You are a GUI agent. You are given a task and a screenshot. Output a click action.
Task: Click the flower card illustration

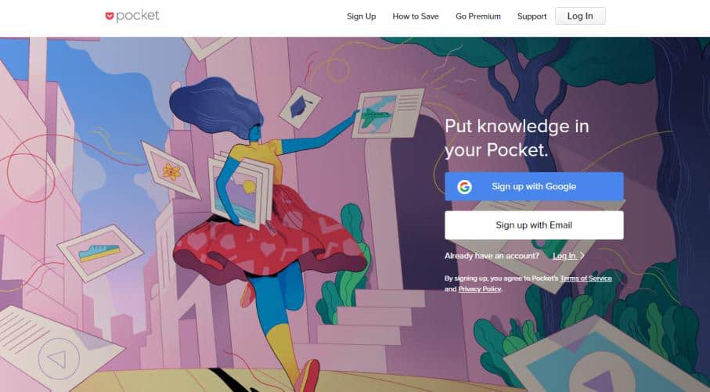(171, 171)
